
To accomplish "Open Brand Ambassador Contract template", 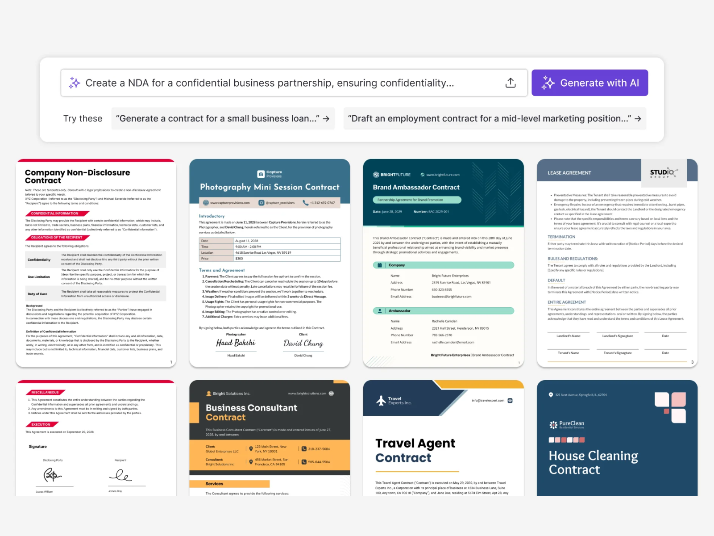I will click(443, 264).
